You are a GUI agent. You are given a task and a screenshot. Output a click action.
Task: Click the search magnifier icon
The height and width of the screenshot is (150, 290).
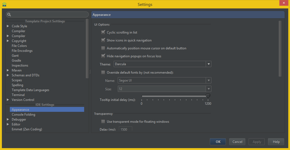point(9,14)
